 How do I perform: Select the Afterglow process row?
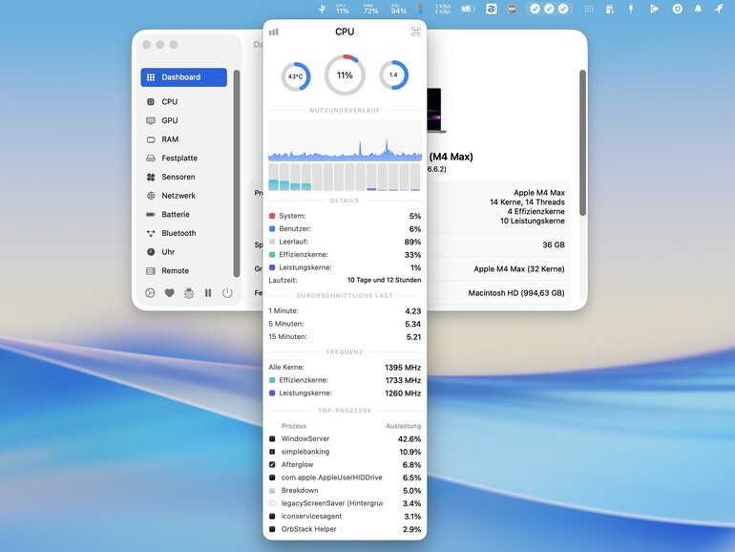tap(345, 465)
